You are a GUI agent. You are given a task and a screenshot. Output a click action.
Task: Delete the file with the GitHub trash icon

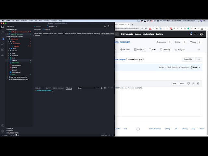click(x=198, y=84)
